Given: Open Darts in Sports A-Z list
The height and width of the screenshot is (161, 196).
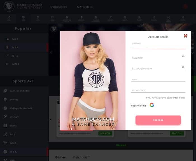Looking at the screenshot, I should (x=24, y=126).
